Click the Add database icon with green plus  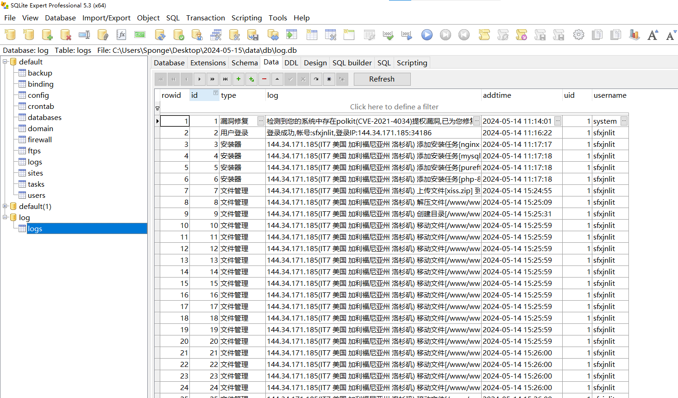point(47,35)
